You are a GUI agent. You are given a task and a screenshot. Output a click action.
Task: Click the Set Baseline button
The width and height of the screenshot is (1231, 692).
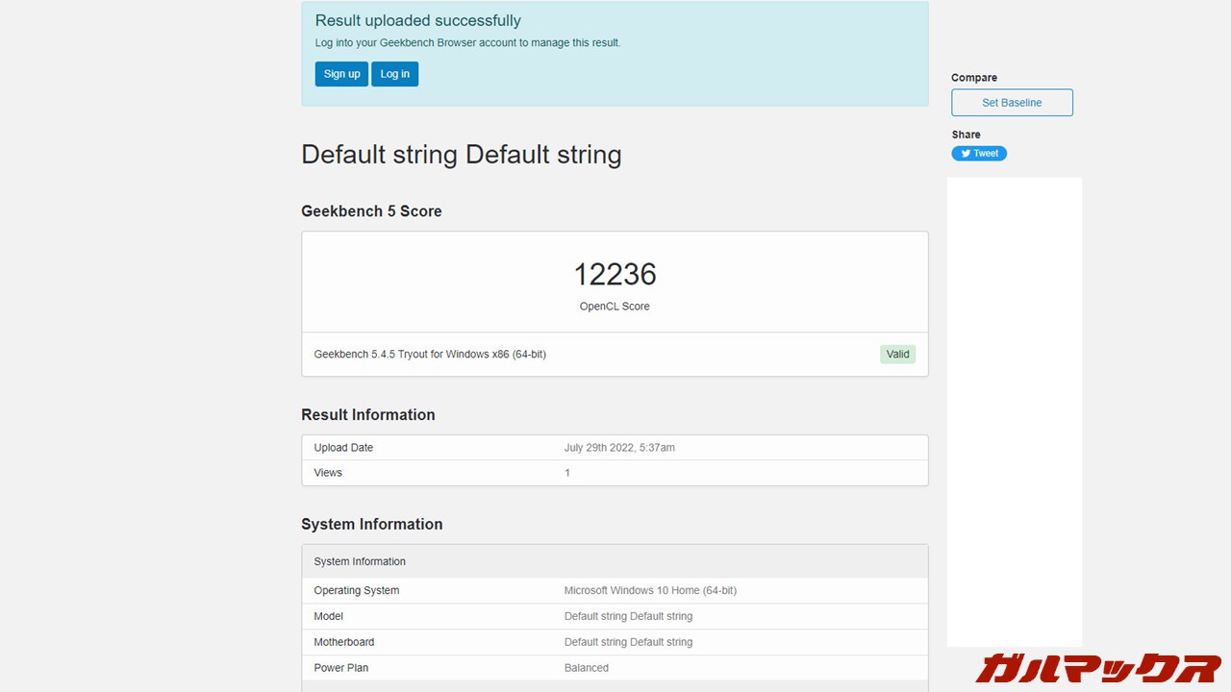click(1012, 103)
